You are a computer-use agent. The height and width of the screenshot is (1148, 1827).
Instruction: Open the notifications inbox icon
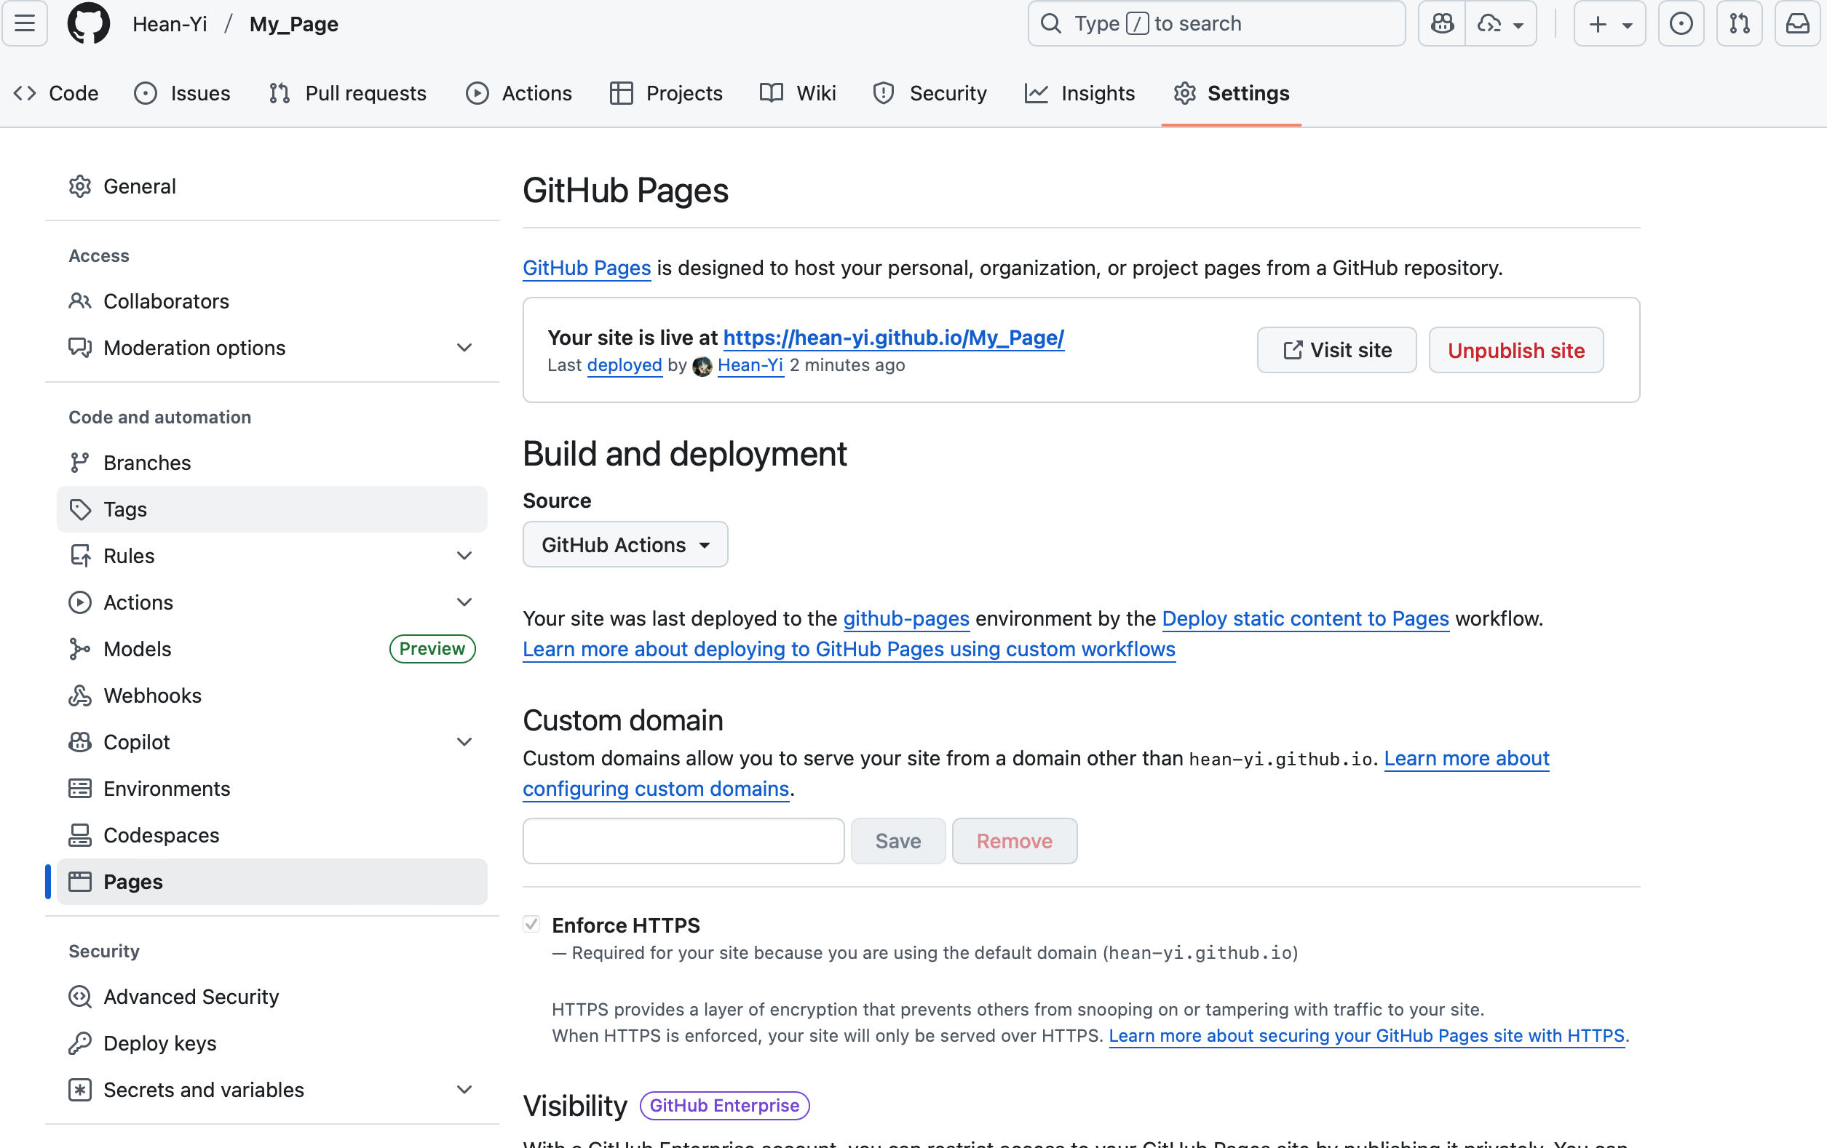point(1797,23)
